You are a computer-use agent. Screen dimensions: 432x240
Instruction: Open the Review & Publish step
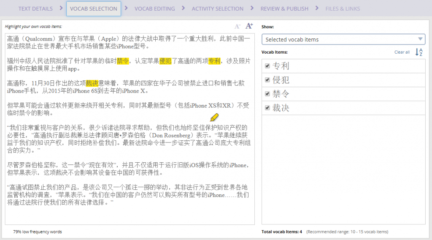[x=284, y=8]
